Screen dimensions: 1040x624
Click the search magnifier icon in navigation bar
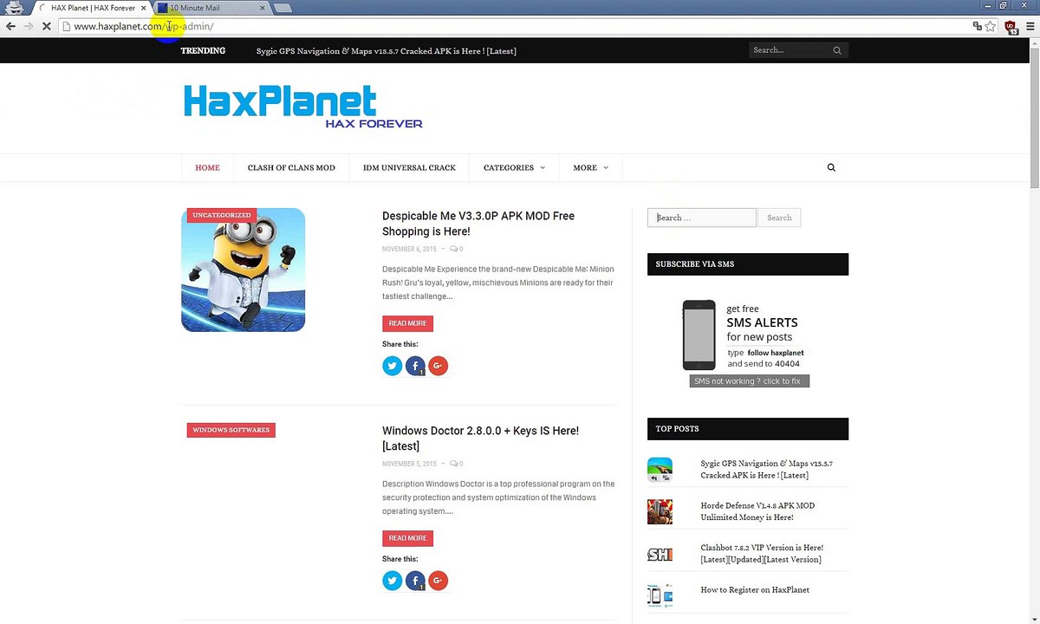(x=831, y=167)
